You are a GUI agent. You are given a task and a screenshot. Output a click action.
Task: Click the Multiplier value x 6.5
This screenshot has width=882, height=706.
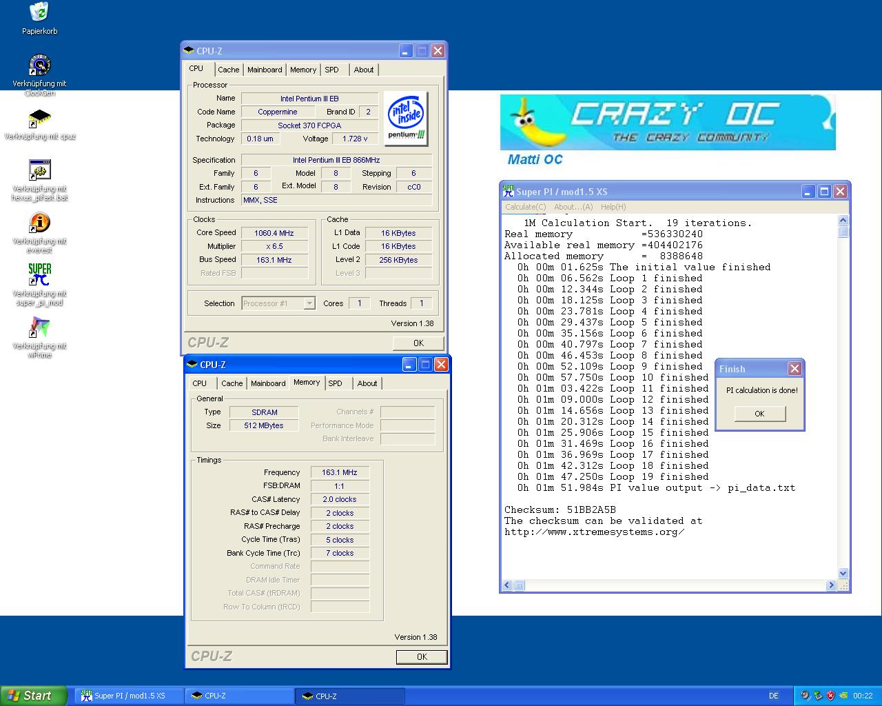click(274, 246)
